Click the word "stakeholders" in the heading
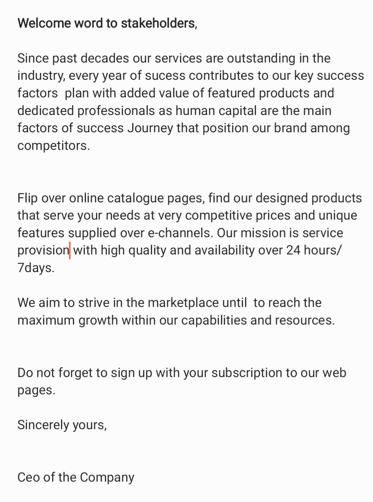 pyautogui.click(x=158, y=23)
